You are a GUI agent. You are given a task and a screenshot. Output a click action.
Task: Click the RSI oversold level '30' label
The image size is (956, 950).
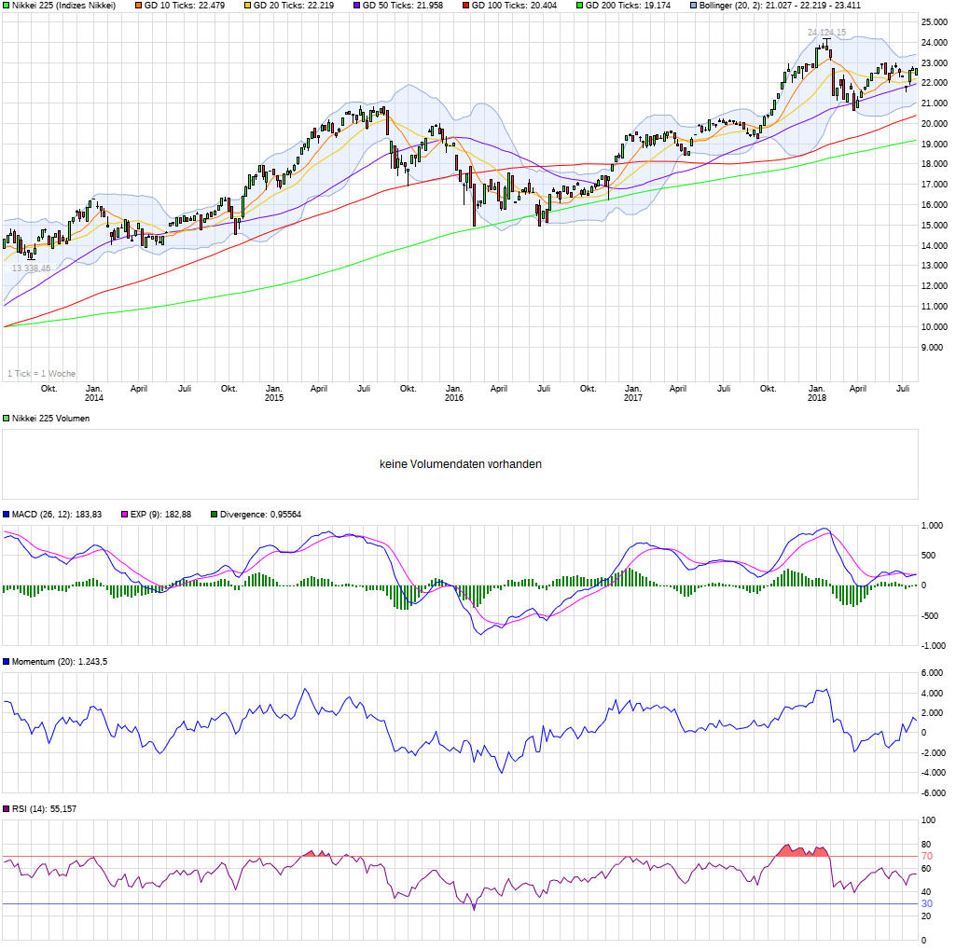click(927, 905)
